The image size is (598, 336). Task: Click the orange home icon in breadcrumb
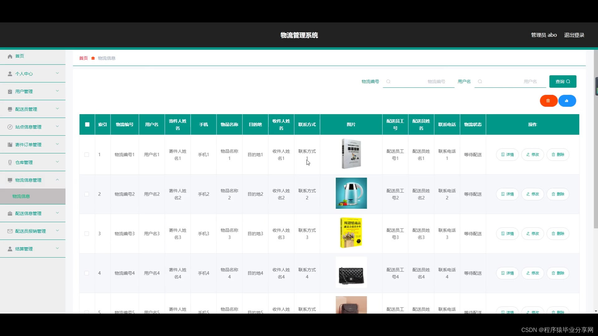click(x=93, y=58)
